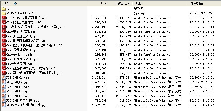This screenshot has width=221, height=111.
Task: Select file name NX8_CAM_05.ppt
Action: (x=18, y=96)
